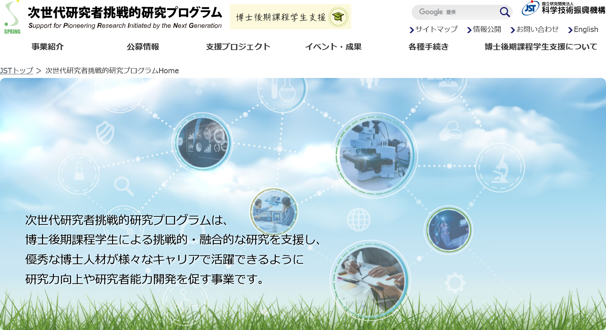
Task: Open the イベント・成果 menu
Action: [333, 47]
